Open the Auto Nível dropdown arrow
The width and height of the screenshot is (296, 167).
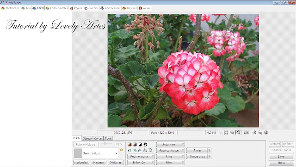click(x=183, y=144)
